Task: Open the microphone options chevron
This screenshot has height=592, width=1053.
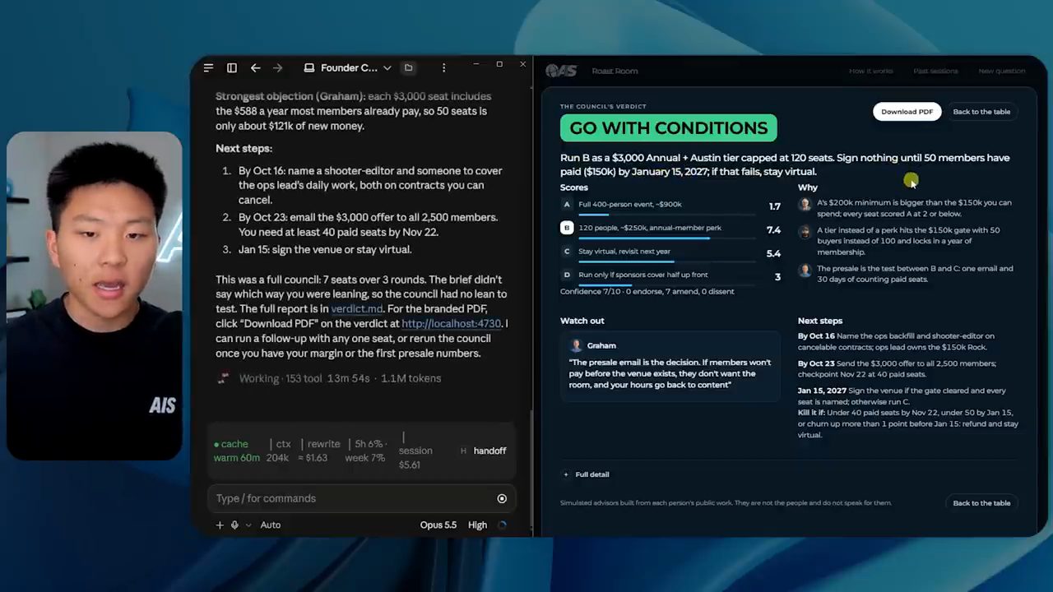Action: pyautogui.click(x=248, y=525)
